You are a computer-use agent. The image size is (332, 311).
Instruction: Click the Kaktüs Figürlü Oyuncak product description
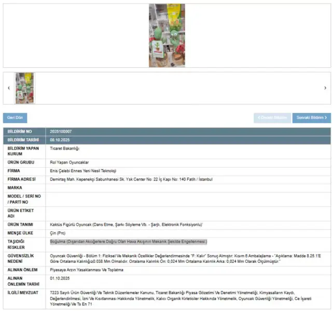coord(126,225)
